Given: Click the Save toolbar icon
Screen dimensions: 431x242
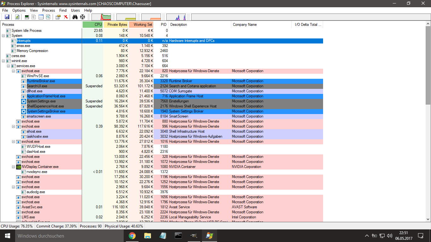Looking at the screenshot, I should [x=7, y=17].
